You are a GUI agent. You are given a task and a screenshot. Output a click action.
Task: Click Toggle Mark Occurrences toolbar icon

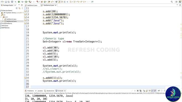(x=59, y=2)
